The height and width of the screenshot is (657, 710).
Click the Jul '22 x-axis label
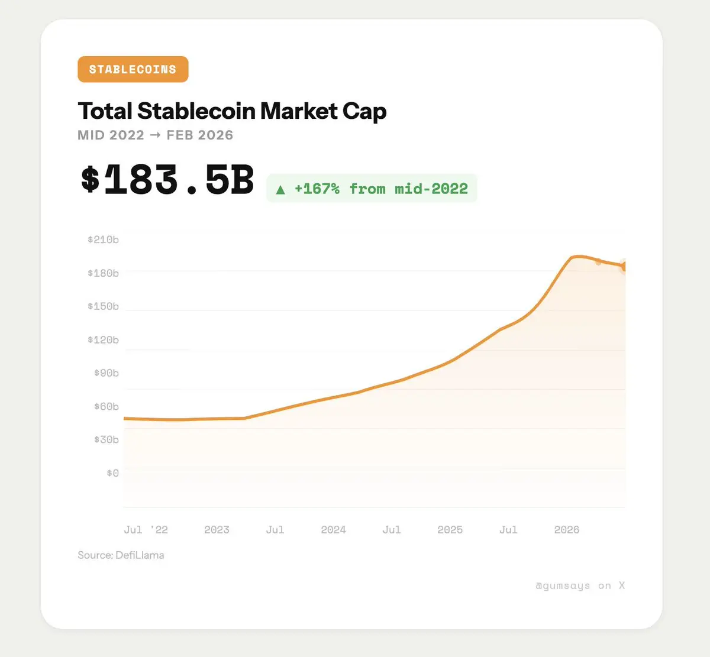pos(146,530)
